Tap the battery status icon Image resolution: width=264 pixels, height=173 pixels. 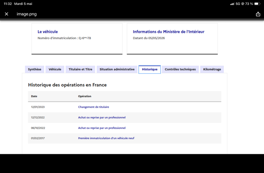tap(257, 4)
